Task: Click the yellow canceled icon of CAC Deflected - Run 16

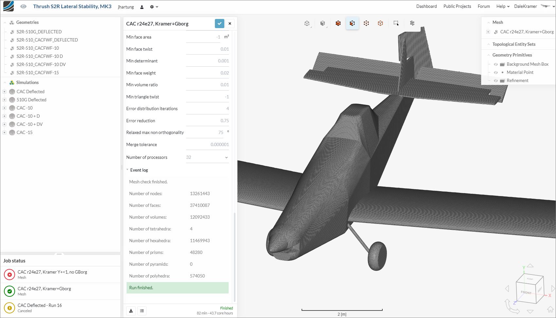Action: coord(9,308)
